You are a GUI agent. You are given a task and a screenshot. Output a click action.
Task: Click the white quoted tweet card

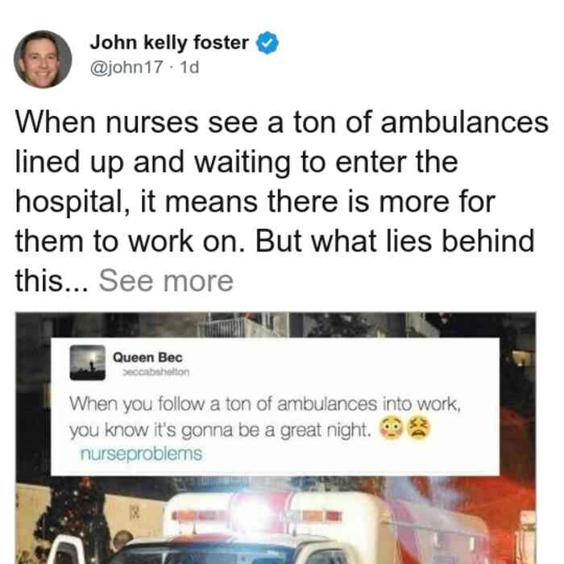click(276, 407)
